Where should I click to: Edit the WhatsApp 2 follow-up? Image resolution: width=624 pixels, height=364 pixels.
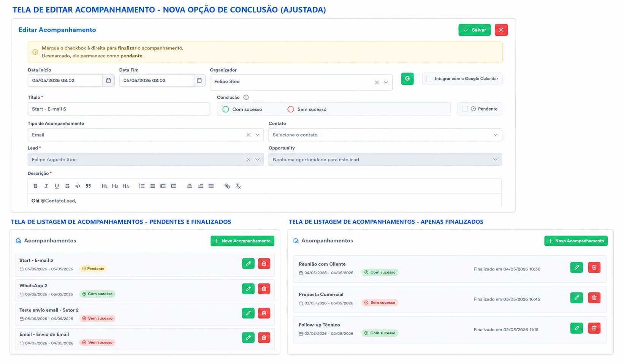(x=248, y=289)
